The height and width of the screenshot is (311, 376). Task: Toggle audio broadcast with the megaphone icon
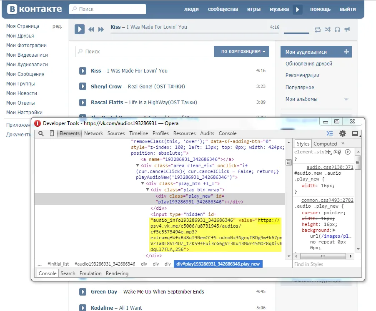347,29
